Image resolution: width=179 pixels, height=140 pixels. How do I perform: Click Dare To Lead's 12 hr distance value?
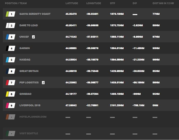(x=156, y=25)
